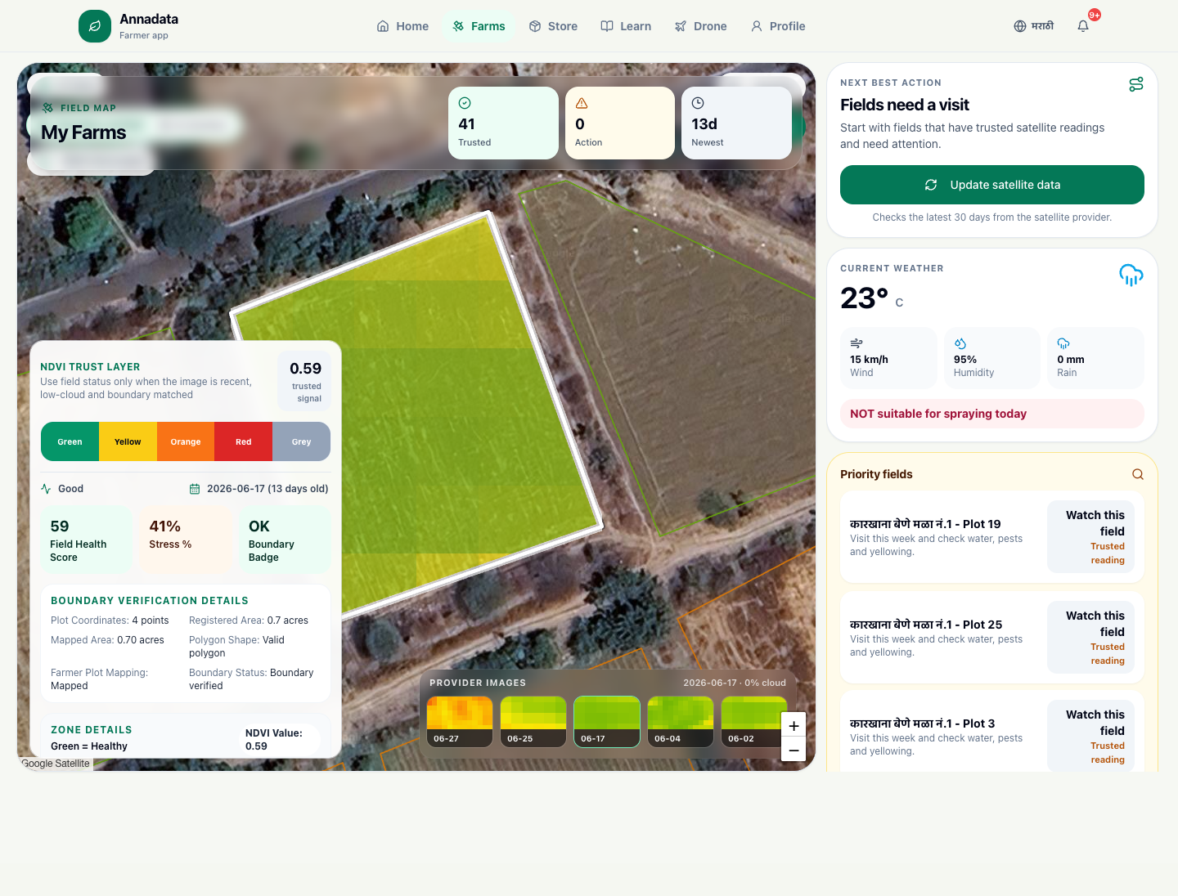Open Plot 3 priority field
The image size is (1178, 896).
click(x=992, y=732)
